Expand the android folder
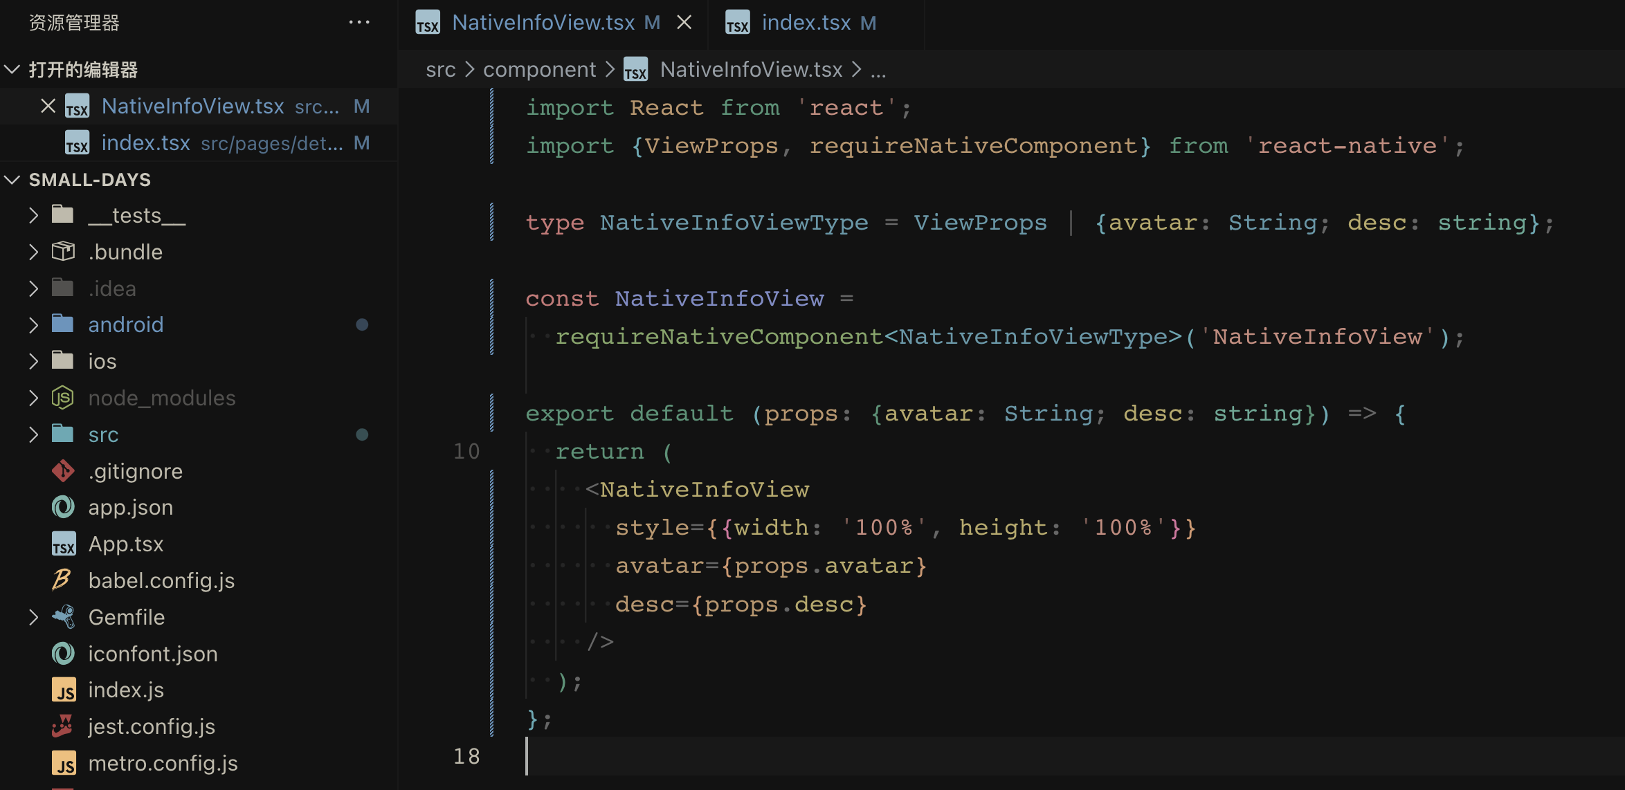This screenshot has width=1625, height=790. click(32, 324)
